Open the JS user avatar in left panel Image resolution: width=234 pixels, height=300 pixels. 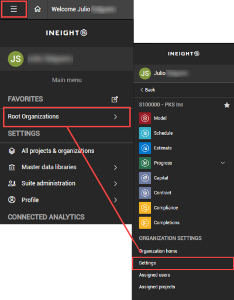tap(16, 59)
